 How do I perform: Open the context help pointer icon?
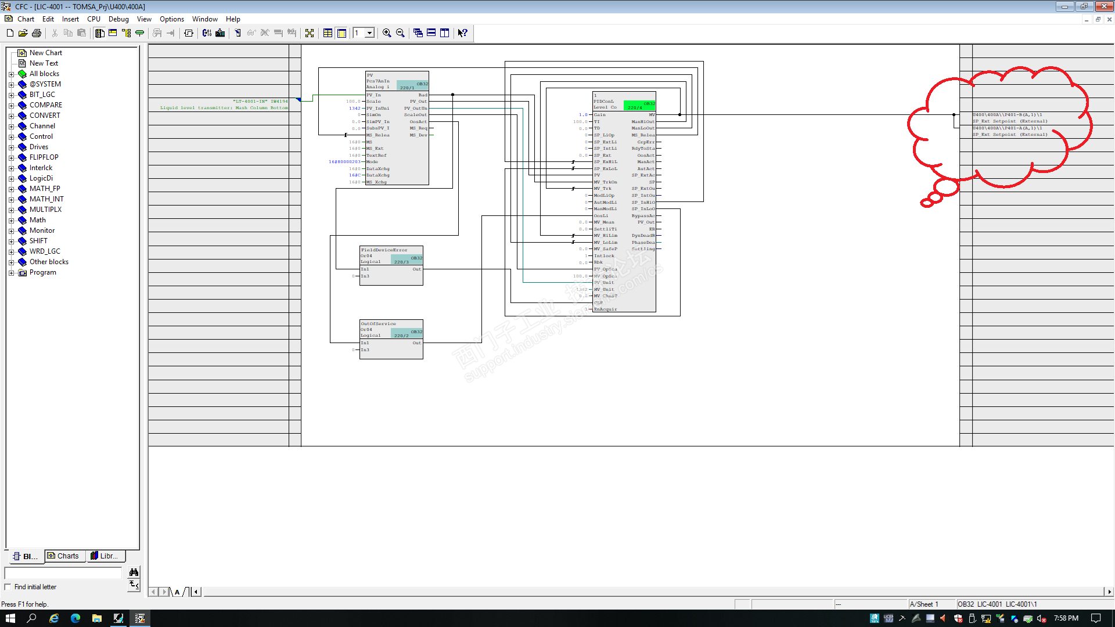click(462, 33)
